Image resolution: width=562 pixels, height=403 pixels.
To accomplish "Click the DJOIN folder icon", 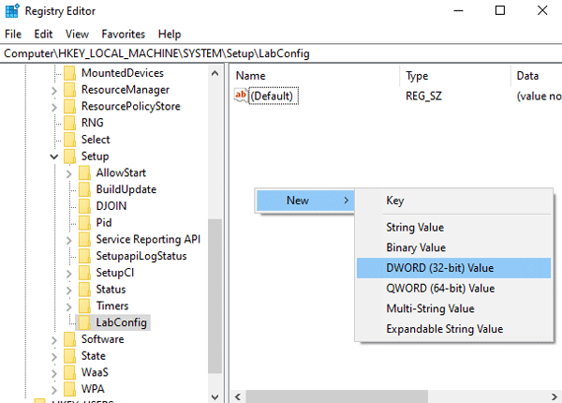I will [84, 206].
